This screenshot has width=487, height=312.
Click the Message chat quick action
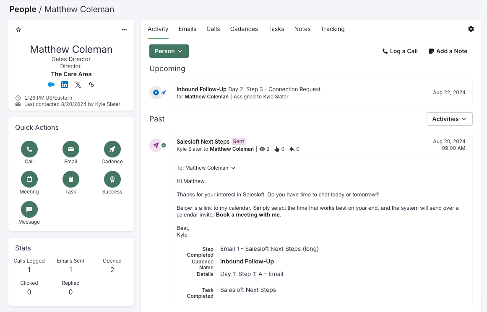29,209
